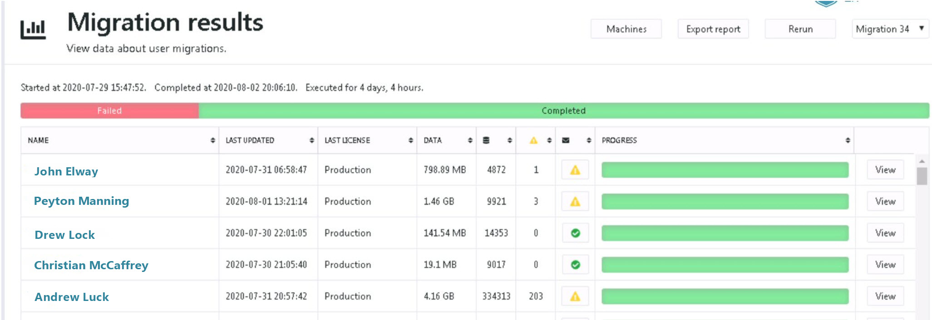
Task: Click the 'Executed for 4 days, 4 hours' text
Action: coord(365,87)
